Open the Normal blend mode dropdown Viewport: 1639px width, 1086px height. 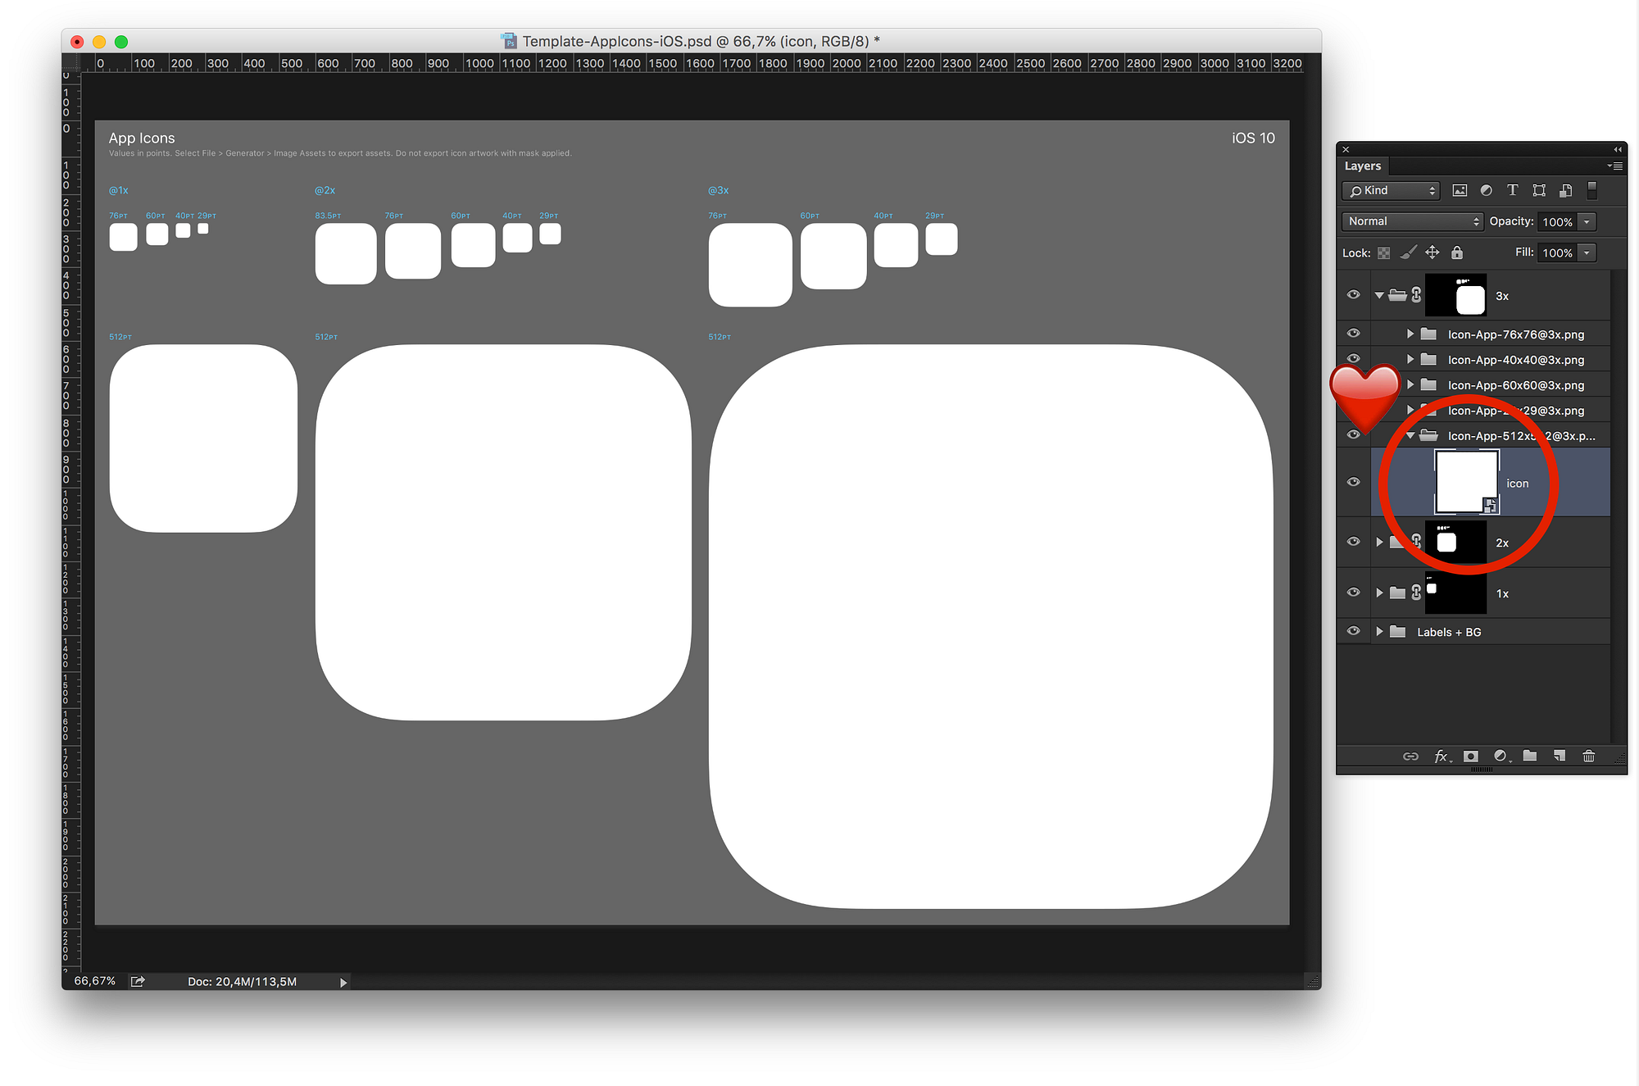click(1414, 221)
